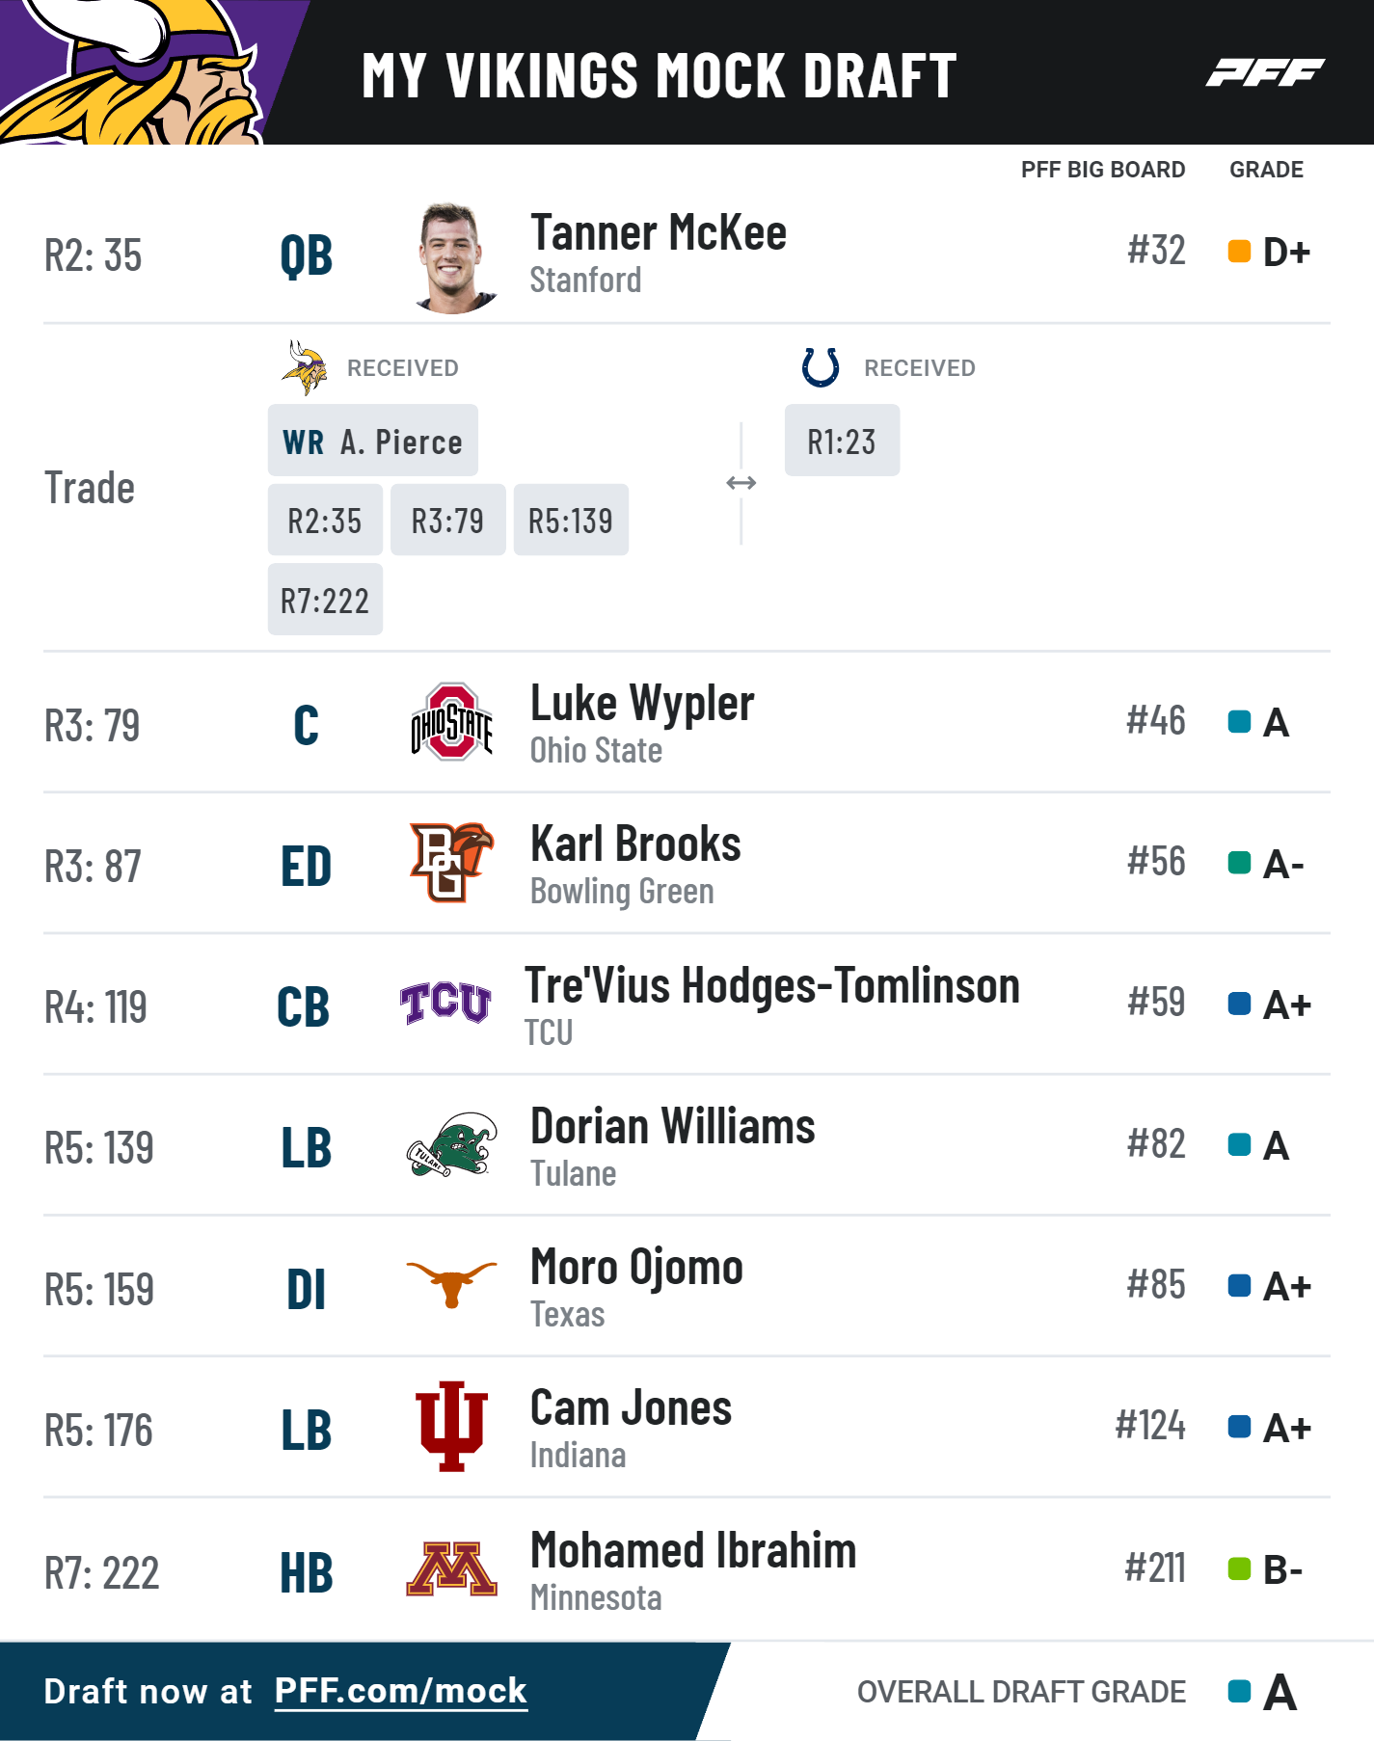
Task: Open the PFF.com/mock link
Action: tap(400, 1691)
